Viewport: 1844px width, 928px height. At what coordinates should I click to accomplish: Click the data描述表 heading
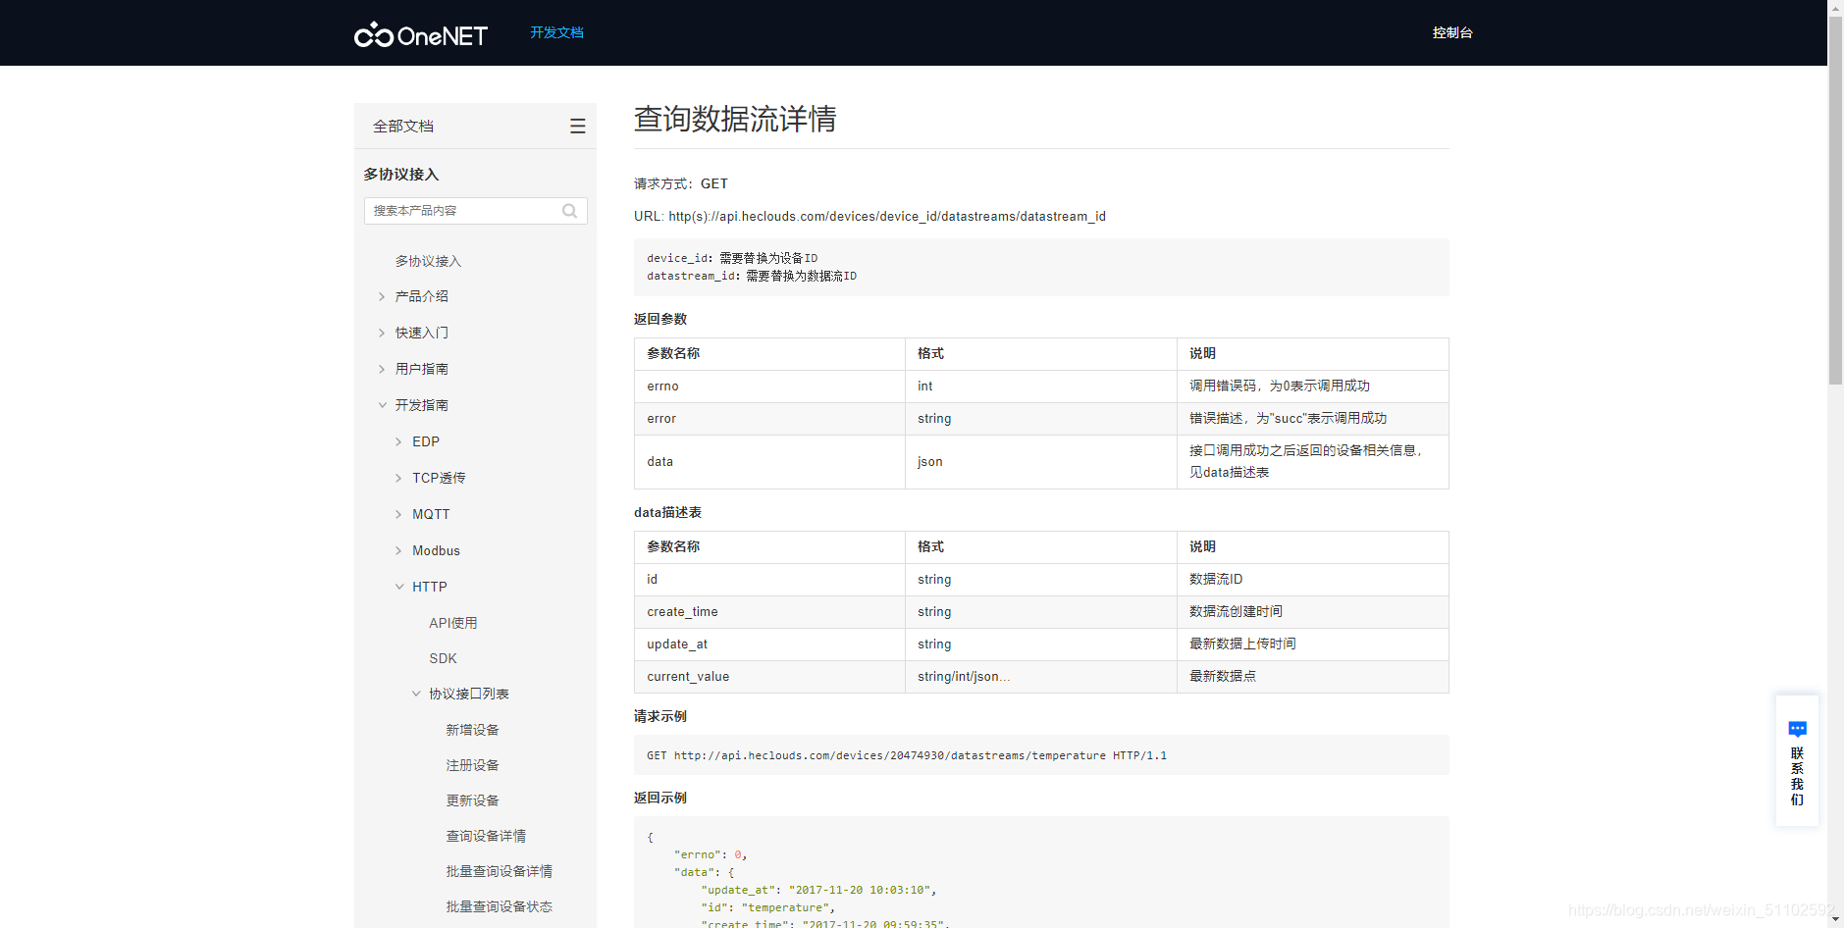pyautogui.click(x=667, y=512)
